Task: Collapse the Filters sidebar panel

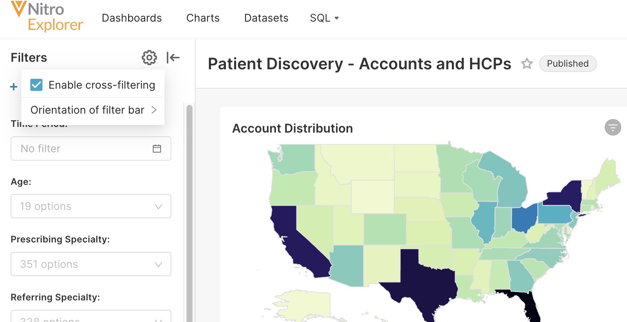Action: (x=173, y=58)
